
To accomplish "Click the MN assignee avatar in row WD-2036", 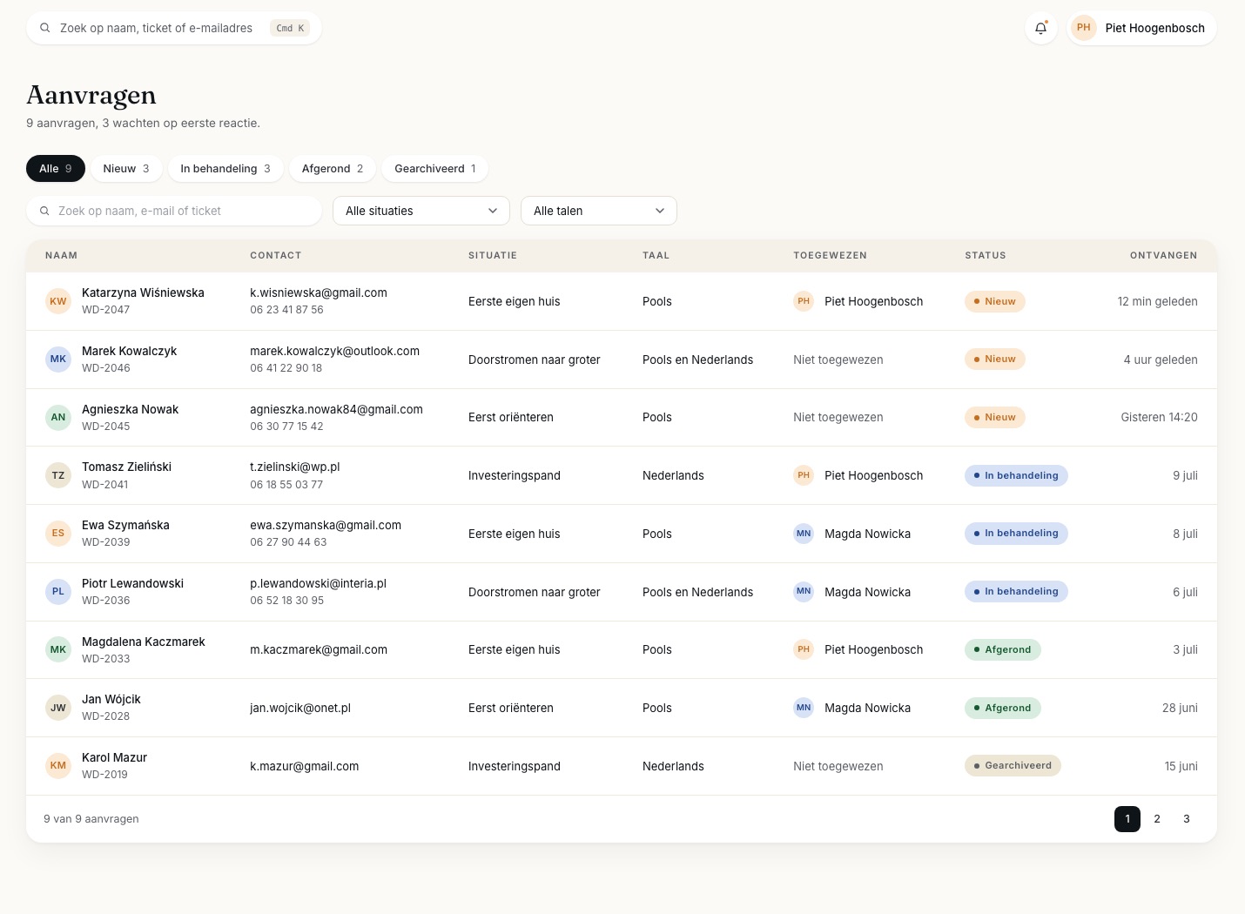I will tap(804, 592).
